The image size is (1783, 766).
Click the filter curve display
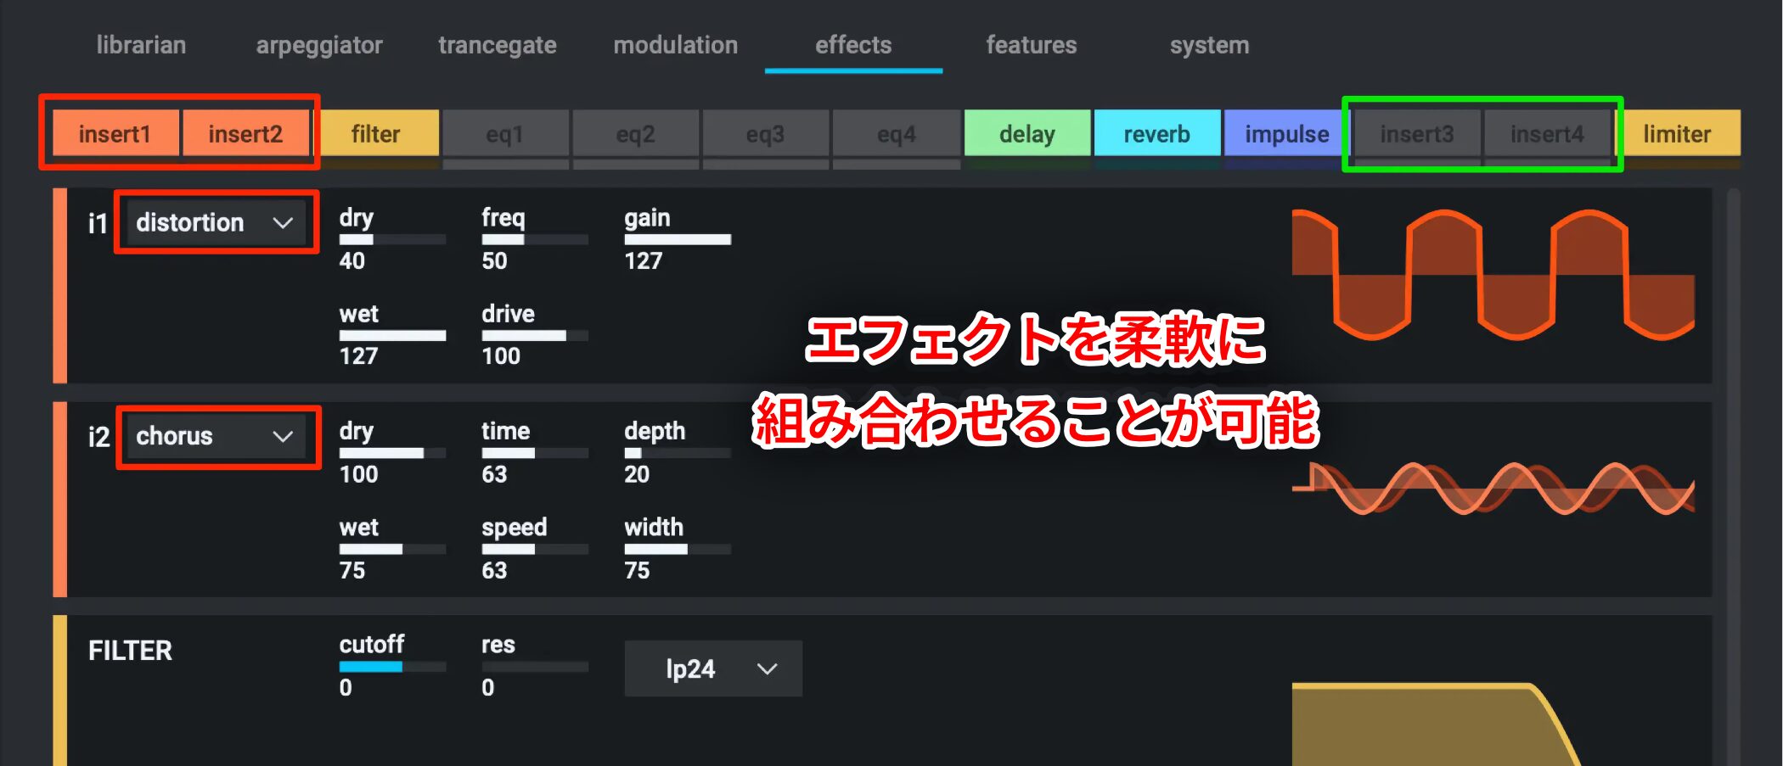point(1435,724)
